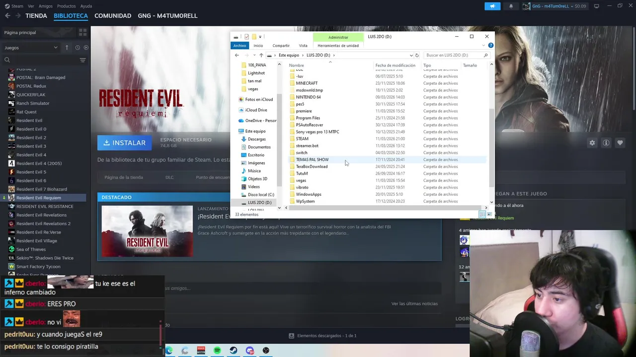This screenshot has width=636, height=357.
Task: Go to TIENDA section
Action: click(36, 16)
